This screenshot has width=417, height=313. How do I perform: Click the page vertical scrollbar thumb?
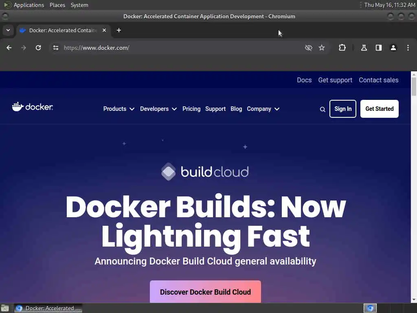click(414, 86)
